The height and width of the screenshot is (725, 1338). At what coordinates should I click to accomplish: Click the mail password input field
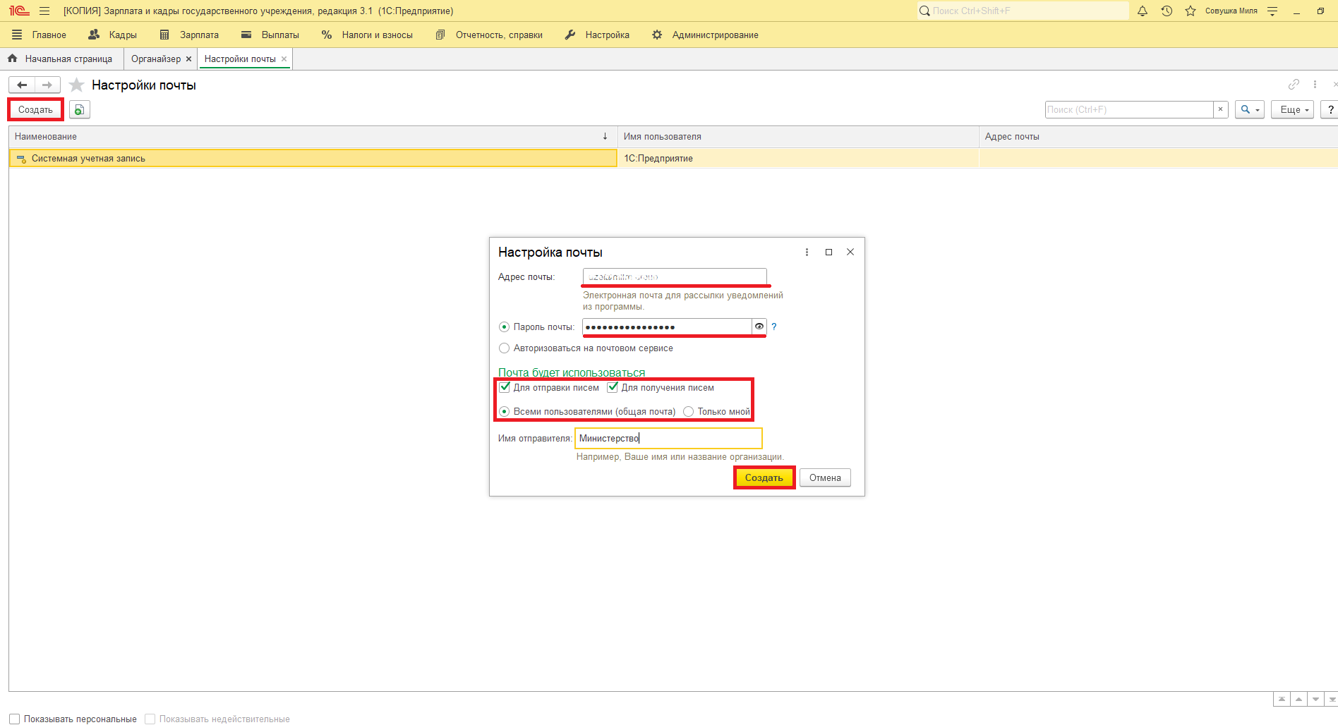(667, 327)
